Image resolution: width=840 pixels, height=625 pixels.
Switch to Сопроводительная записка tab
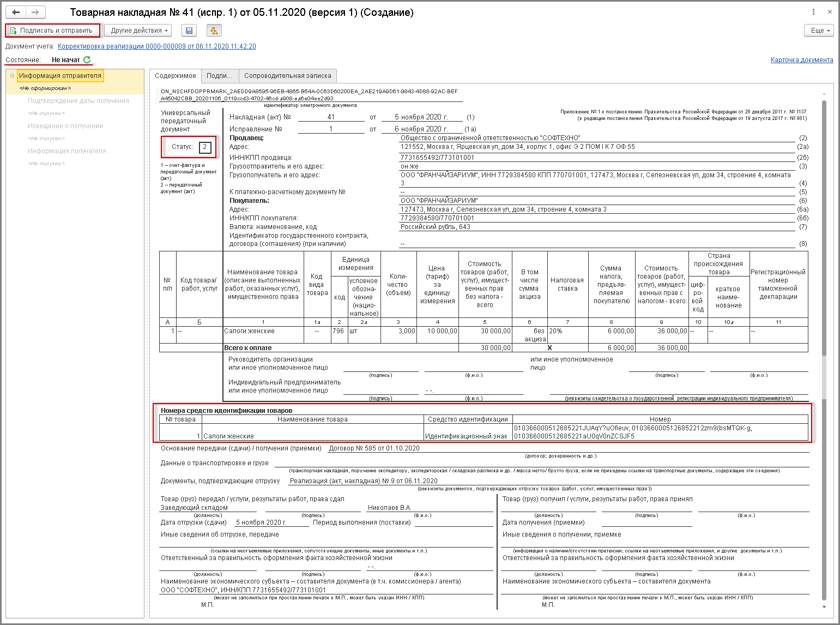coord(288,76)
